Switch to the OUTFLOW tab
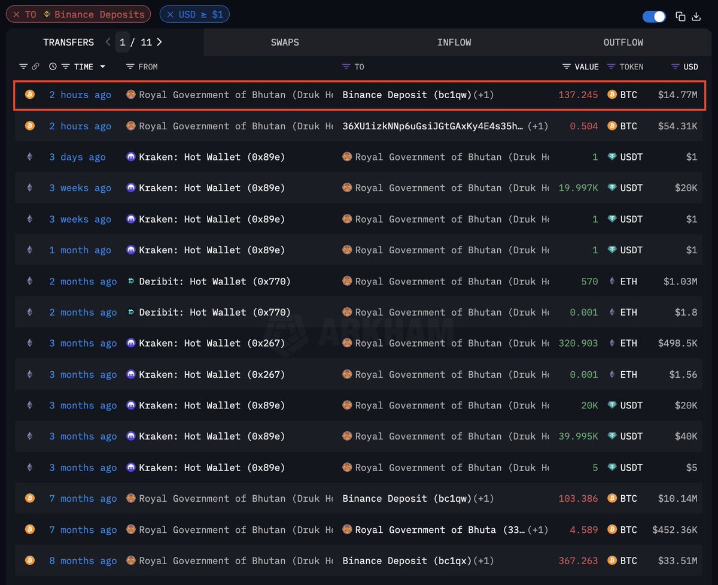Viewport: 718px width, 585px height. click(x=623, y=42)
